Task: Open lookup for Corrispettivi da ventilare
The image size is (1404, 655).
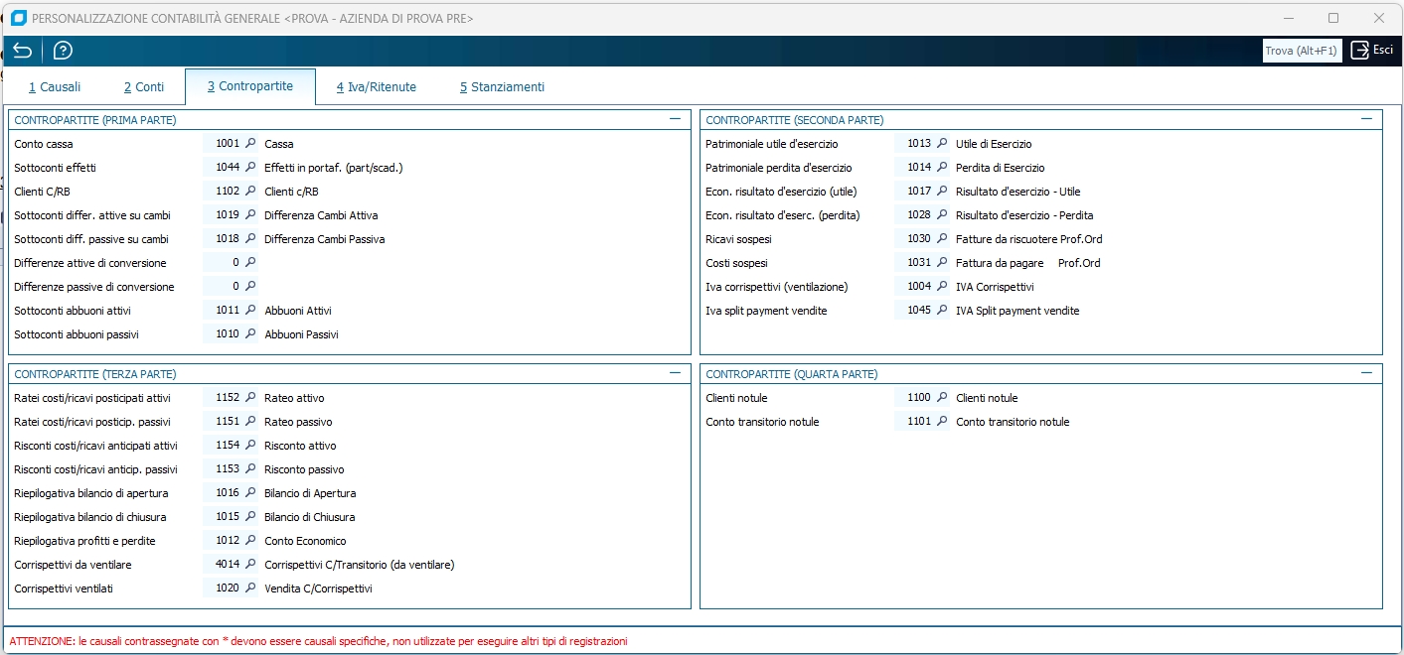Action: (251, 565)
